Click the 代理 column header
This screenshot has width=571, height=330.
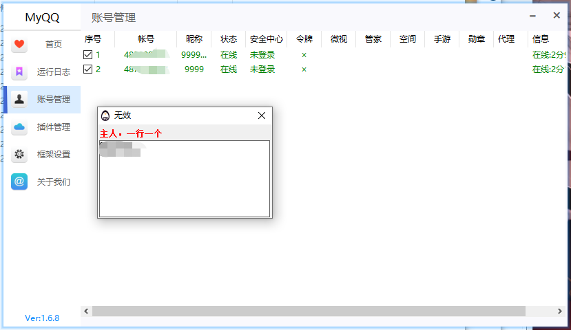pyautogui.click(x=506, y=39)
